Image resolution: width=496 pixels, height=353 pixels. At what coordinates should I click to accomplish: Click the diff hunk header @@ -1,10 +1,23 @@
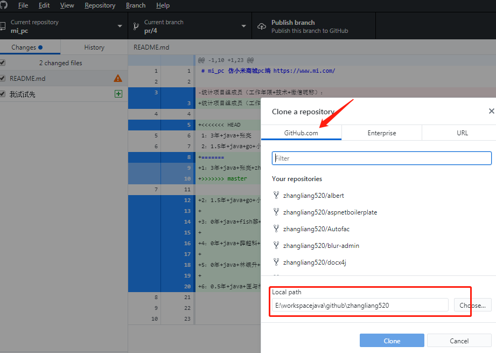[226, 60]
